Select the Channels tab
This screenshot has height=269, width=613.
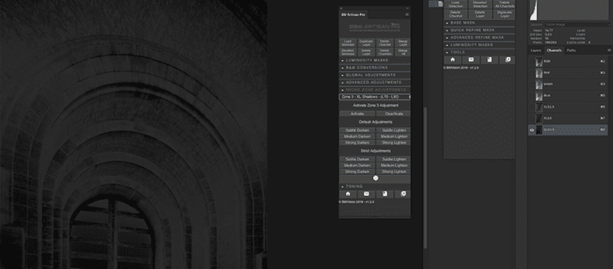pyautogui.click(x=554, y=51)
